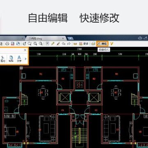Click the blue save-as icon
This screenshot has height=148, width=148.
coord(18,44)
